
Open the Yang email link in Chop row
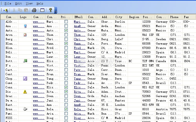80,79
